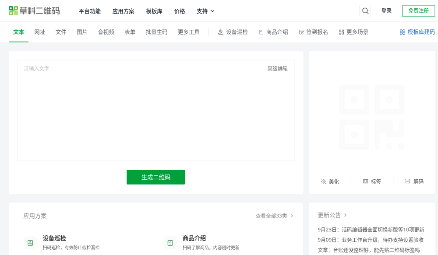Screen dimensions: 438x255
Task: Click the 免费注册 button
Action: point(418,11)
